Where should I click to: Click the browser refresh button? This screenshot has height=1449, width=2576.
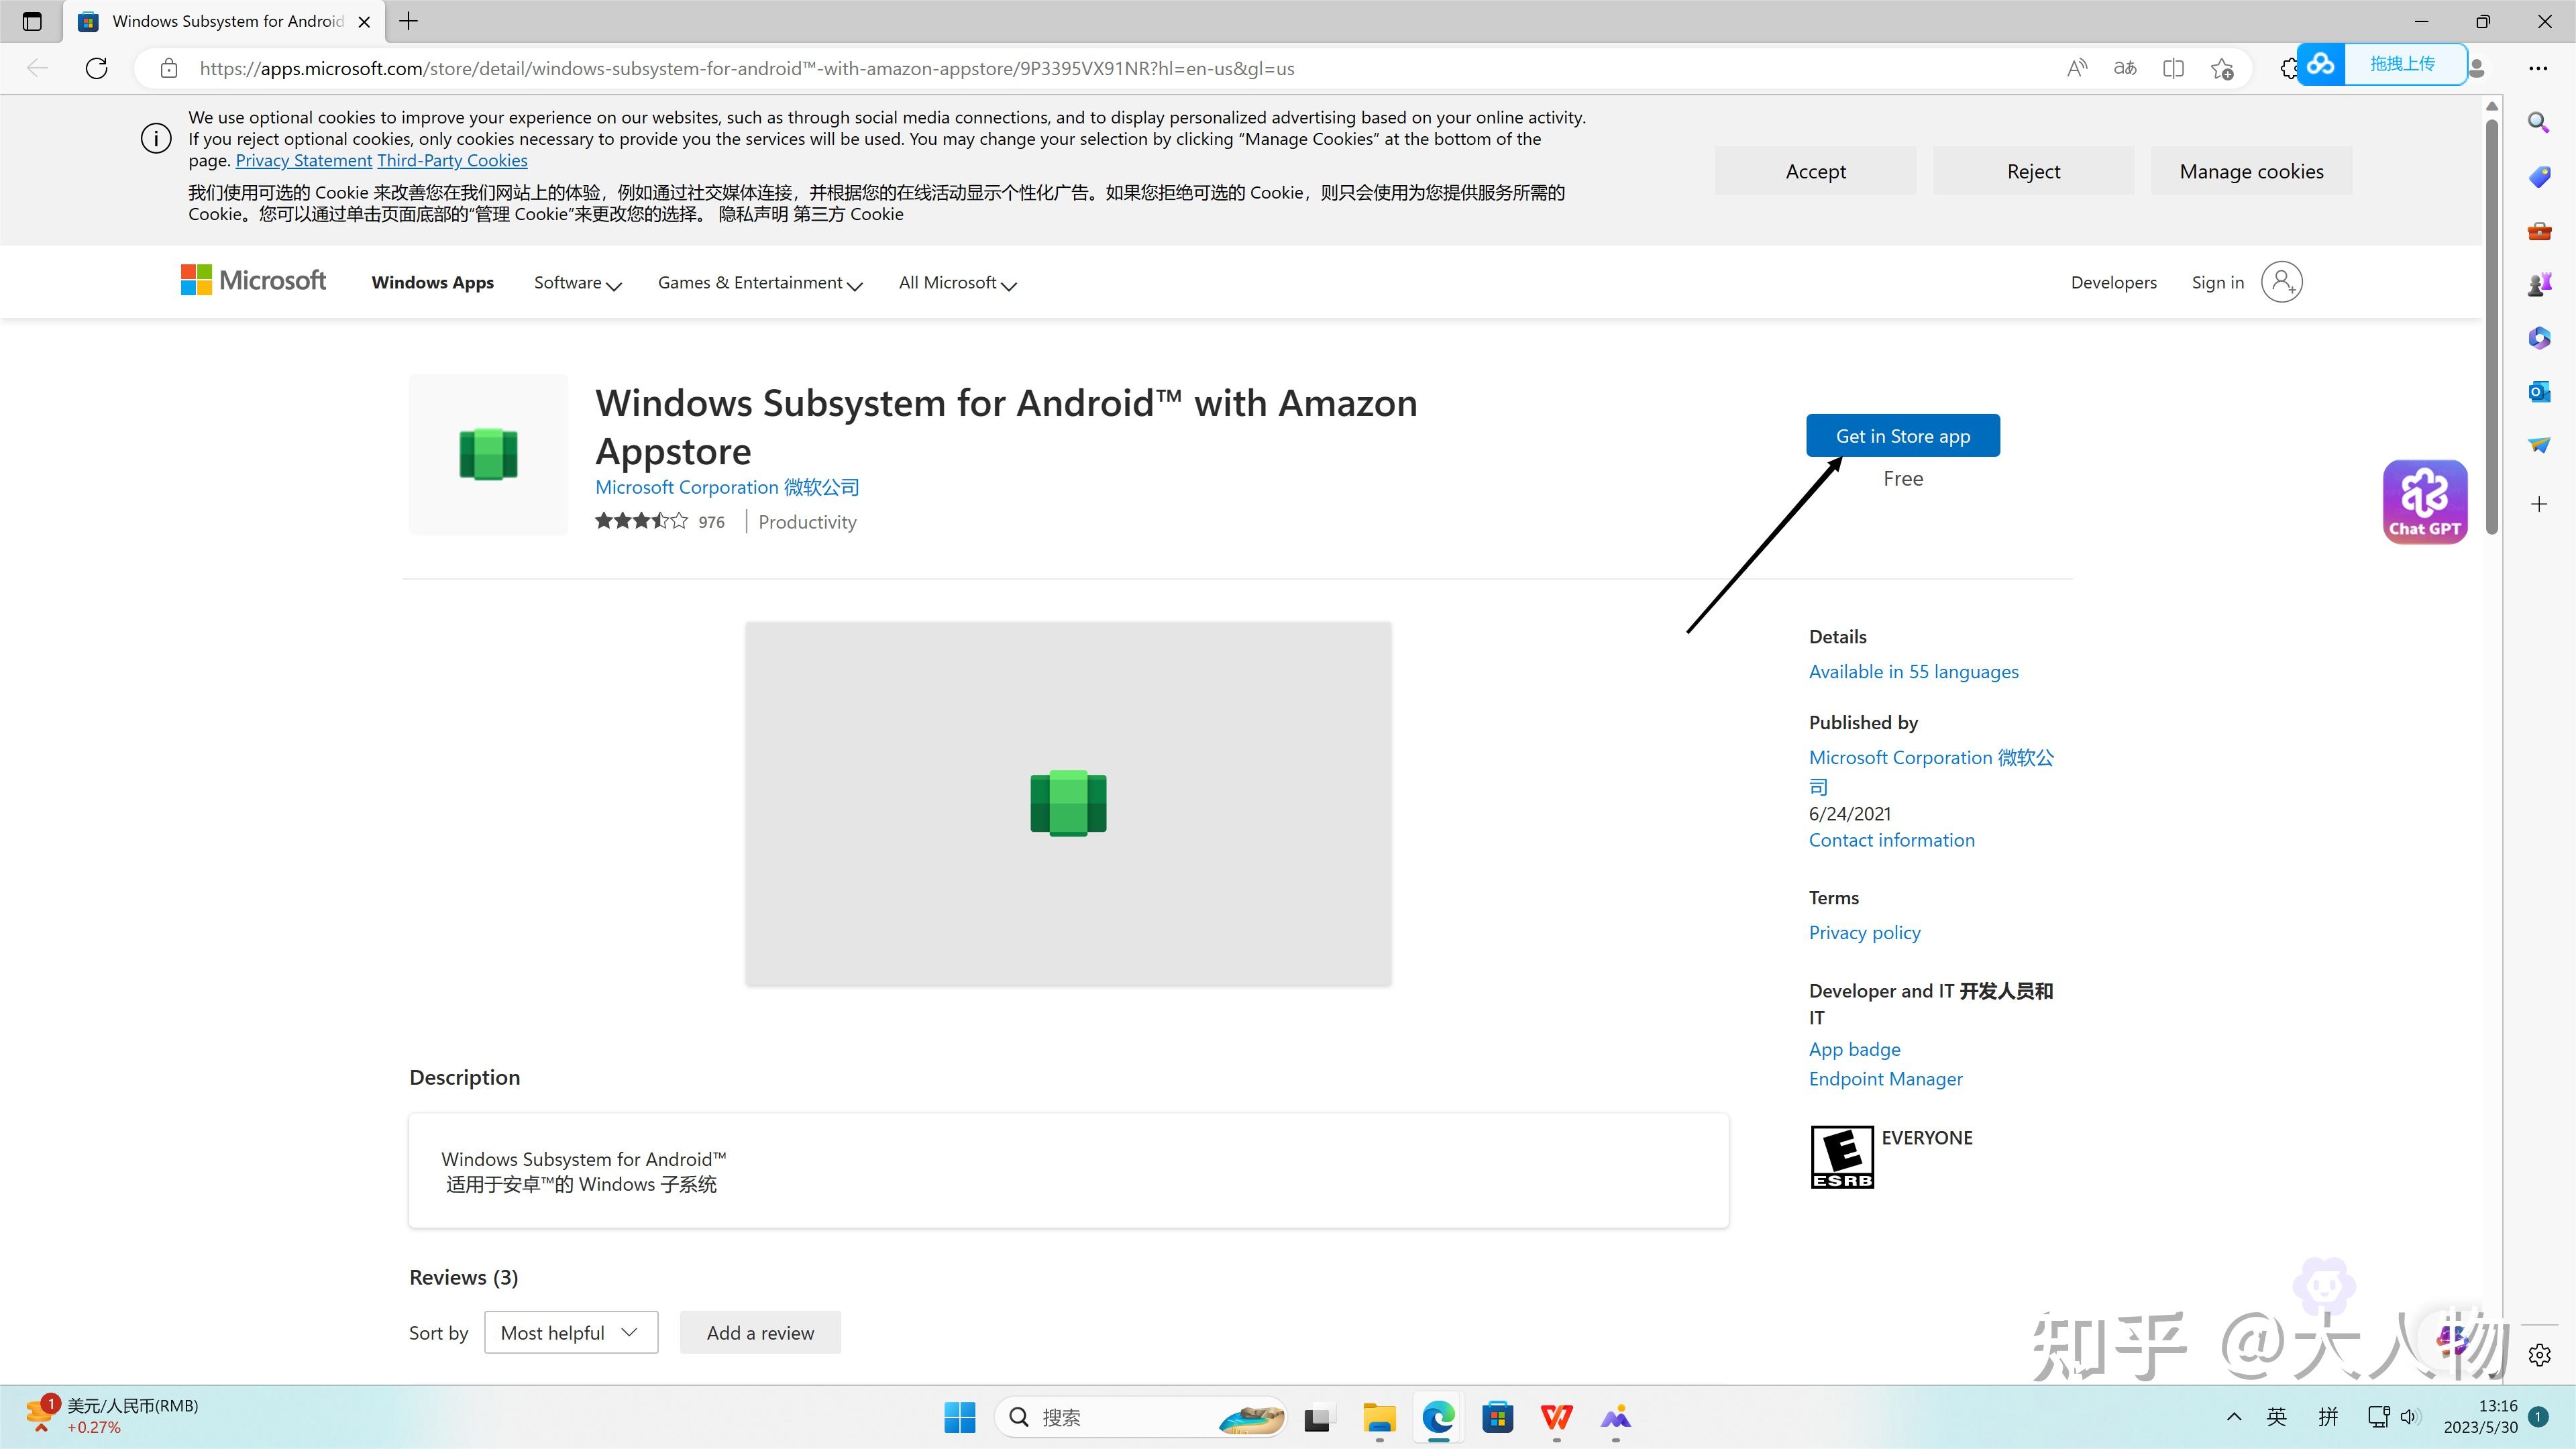[97, 68]
